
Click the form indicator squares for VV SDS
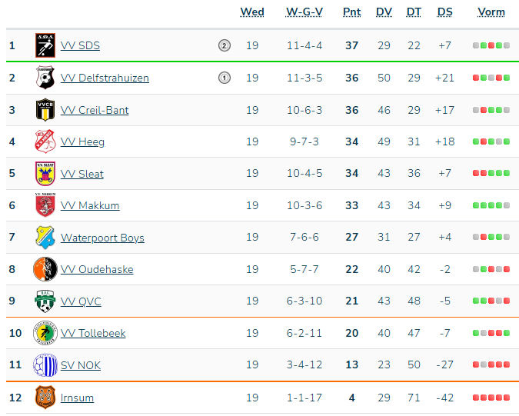(491, 45)
